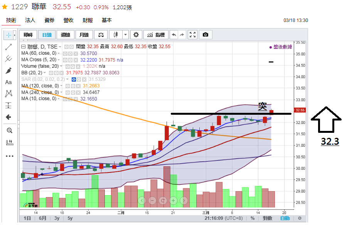Switch to the 財報 tab
This screenshot has width=347, height=231.
[88, 20]
